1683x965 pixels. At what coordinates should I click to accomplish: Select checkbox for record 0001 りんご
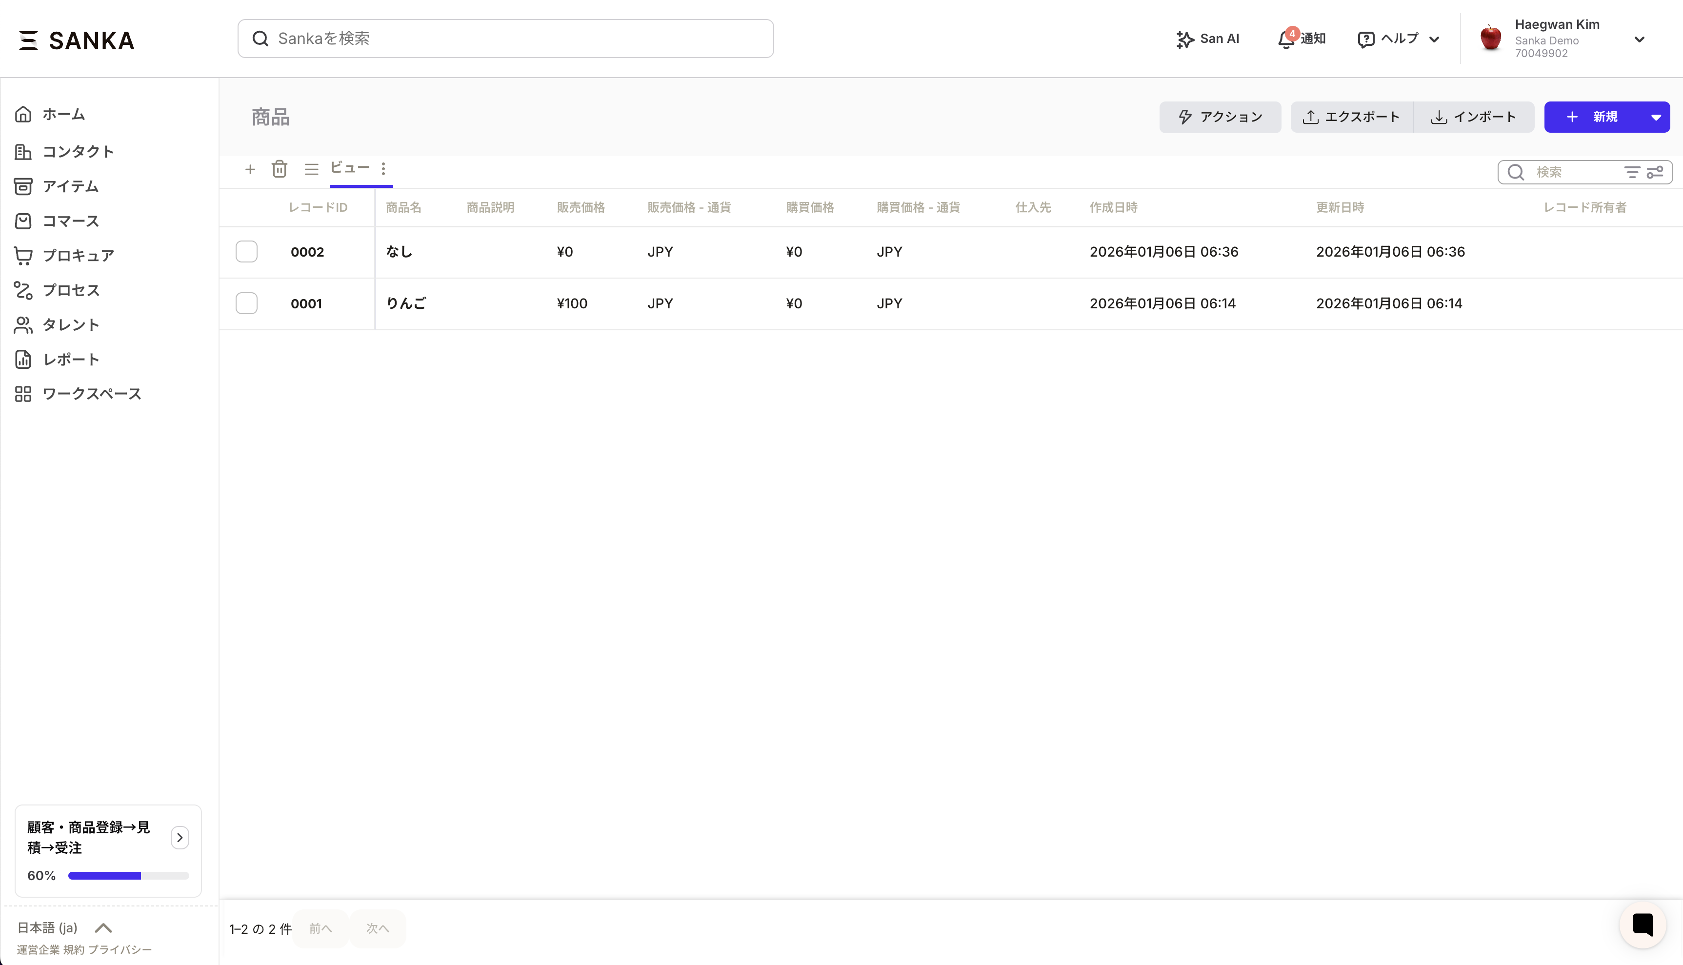(x=246, y=303)
